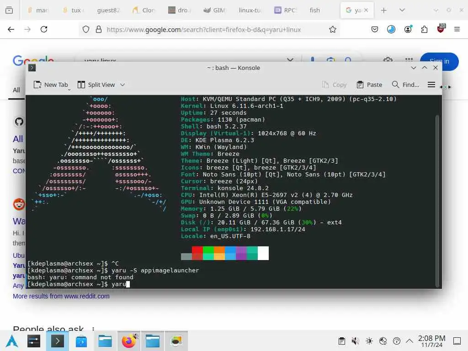The width and height of the screenshot is (468, 351).
Task: Click the Copy button in Konsole toolbar
Action: (x=334, y=85)
